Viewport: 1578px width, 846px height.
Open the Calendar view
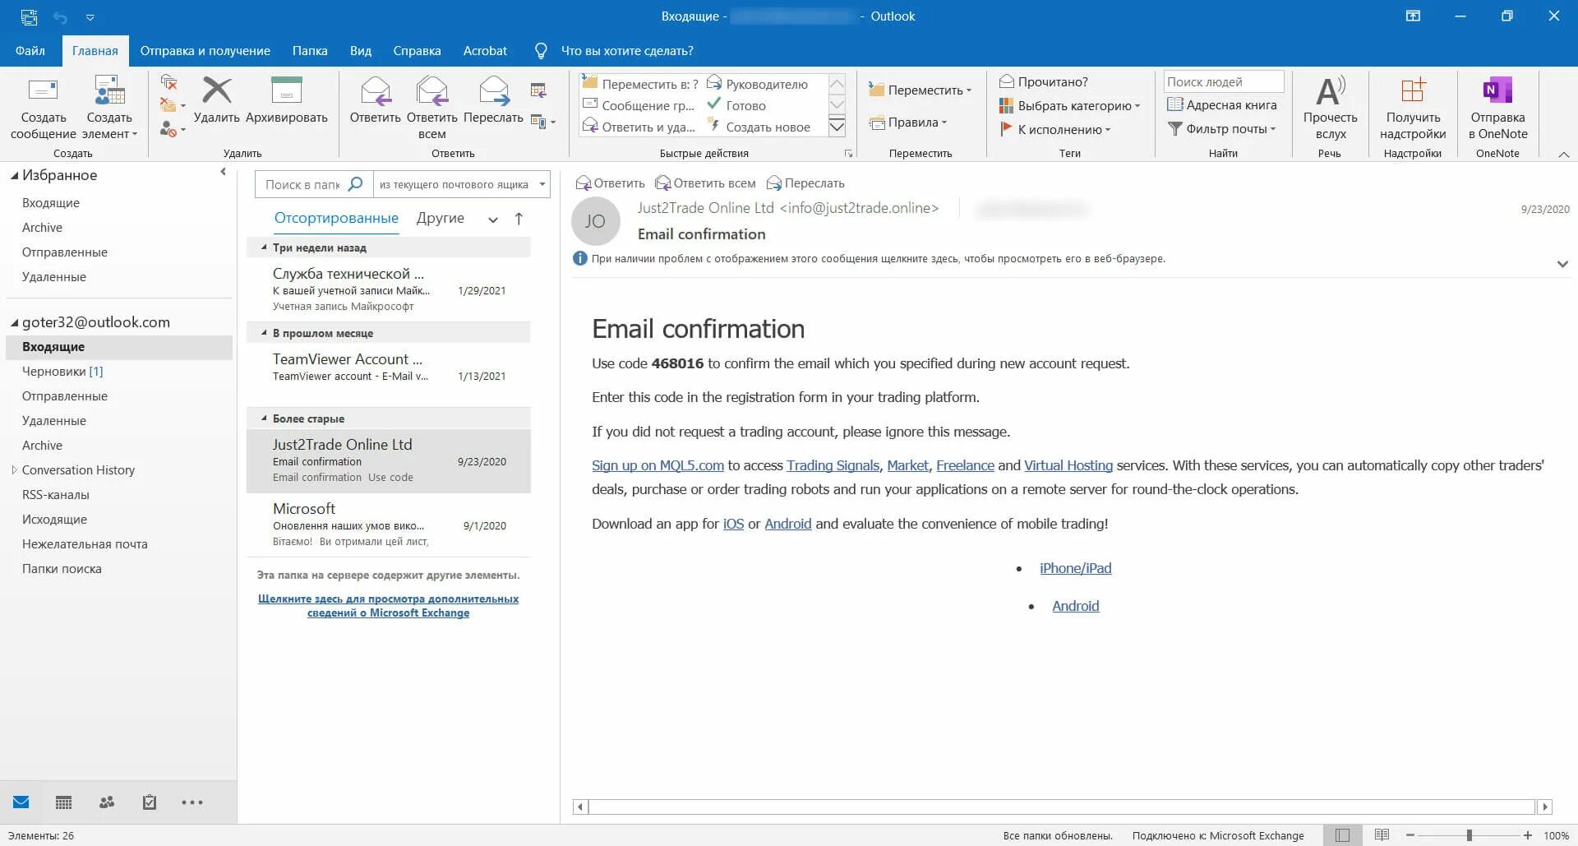63,802
